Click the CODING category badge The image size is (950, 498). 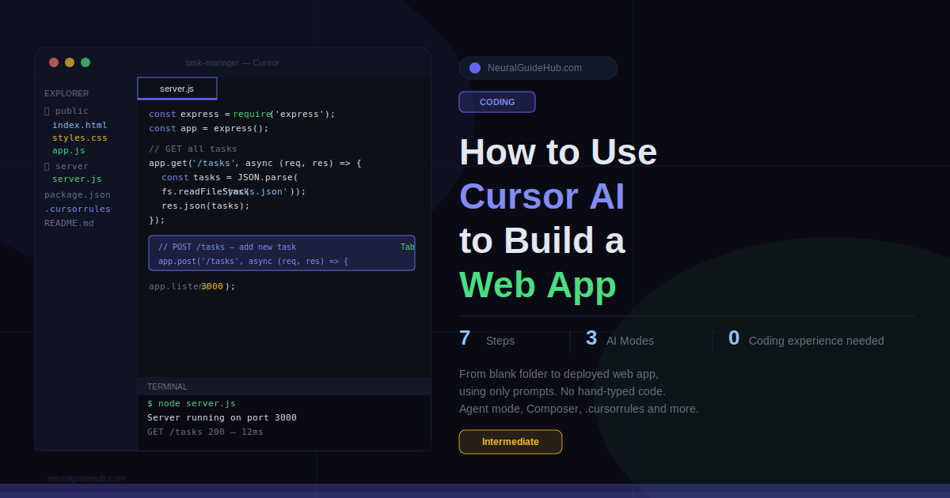[x=497, y=102]
